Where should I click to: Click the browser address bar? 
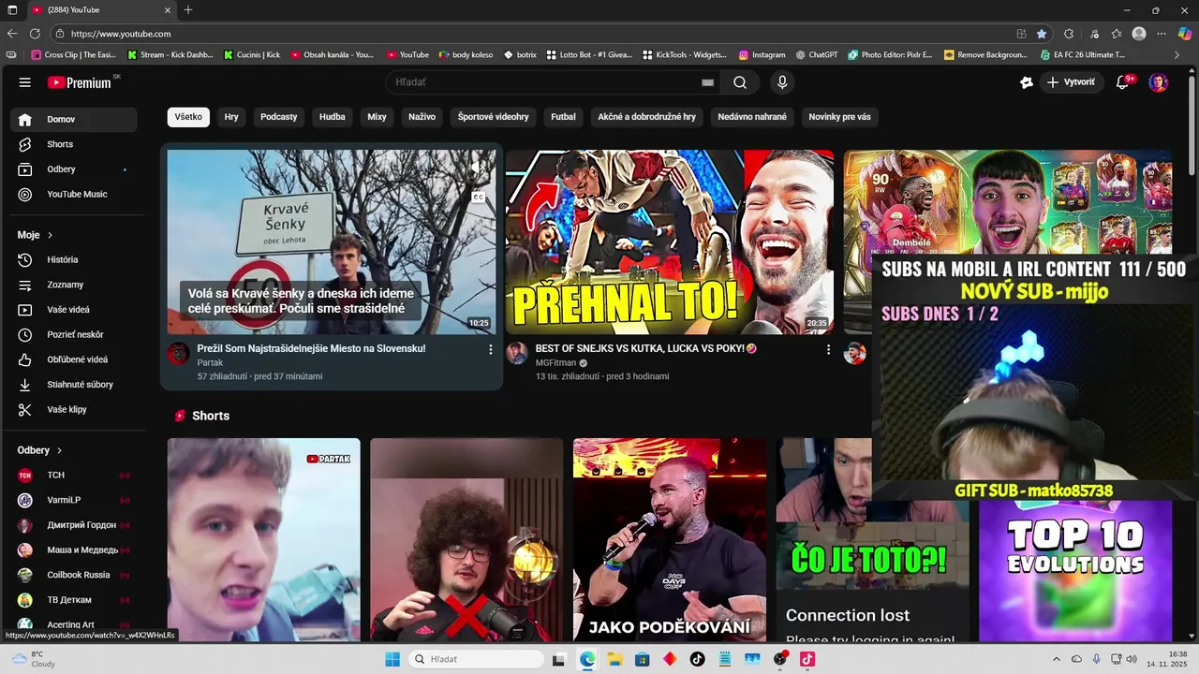click(534, 34)
